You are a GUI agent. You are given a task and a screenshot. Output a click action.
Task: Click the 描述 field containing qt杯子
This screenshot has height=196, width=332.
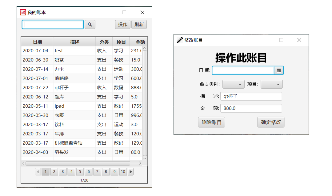coord(251,96)
